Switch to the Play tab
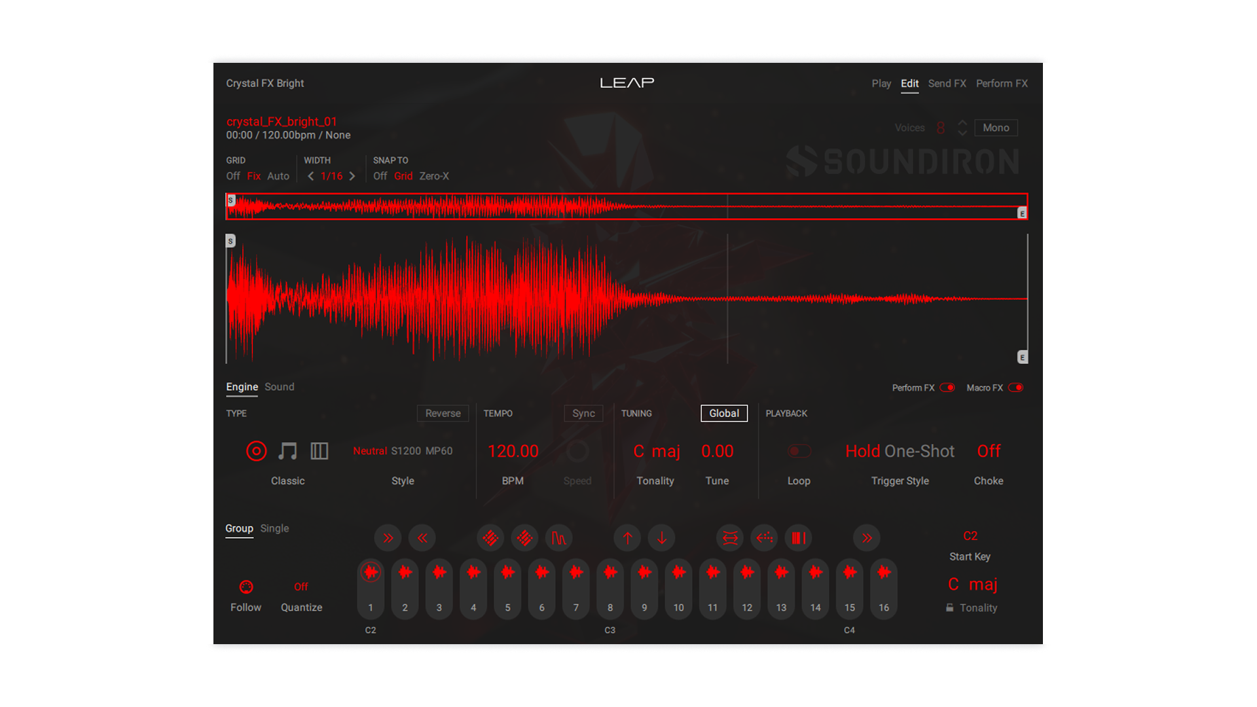 pos(881,83)
